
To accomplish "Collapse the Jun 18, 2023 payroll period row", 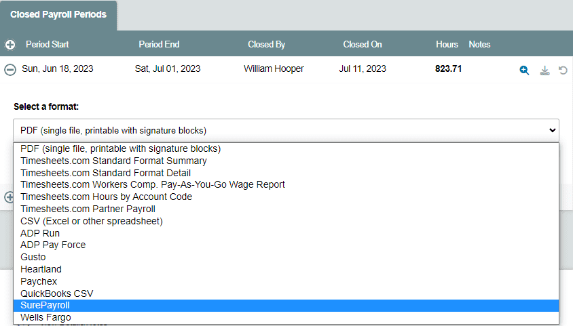I will click(10, 69).
